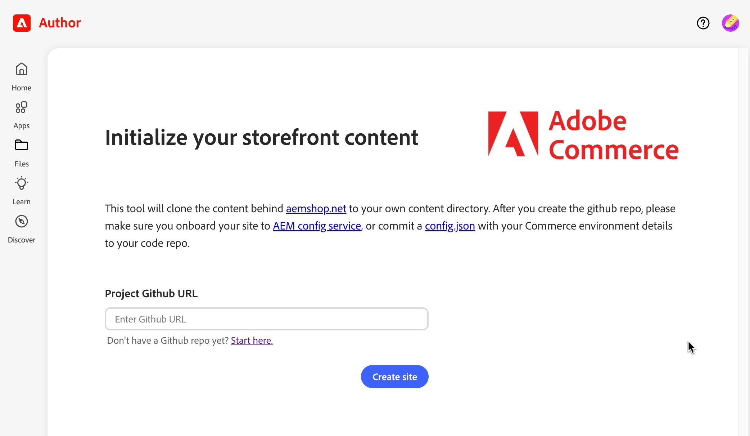Open the Files folder icon
The image size is (750, 436).
click(x=22, y=145)
